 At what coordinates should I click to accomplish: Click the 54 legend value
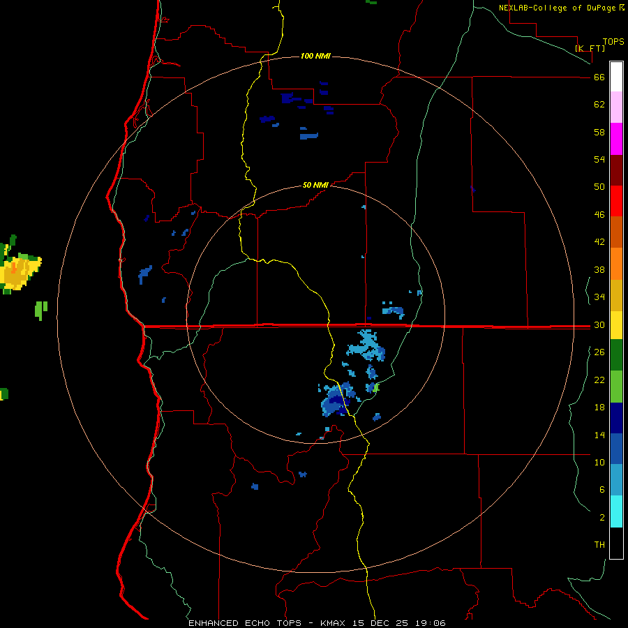click(x=599, y=159)
